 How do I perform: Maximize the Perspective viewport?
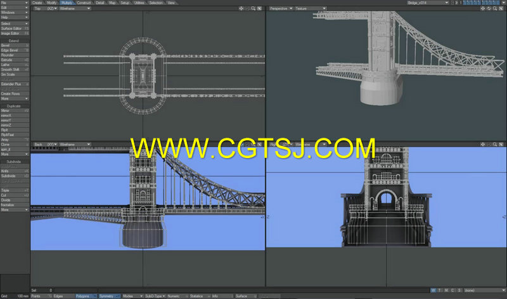tap(501, 8)
